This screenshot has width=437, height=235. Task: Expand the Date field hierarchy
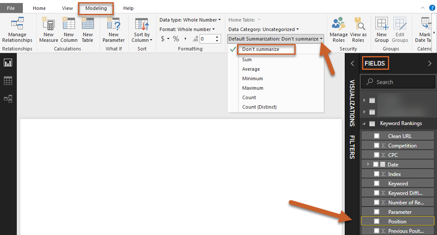368,165
